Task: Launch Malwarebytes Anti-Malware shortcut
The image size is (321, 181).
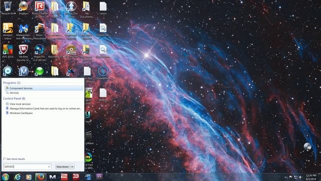Action: pos(24,31)
